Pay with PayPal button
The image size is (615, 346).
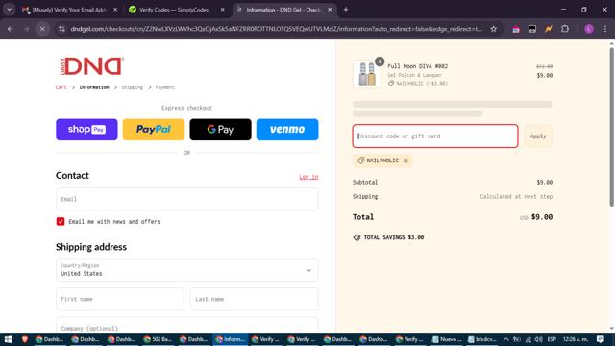pyautogui.click(x=154, y=130)
